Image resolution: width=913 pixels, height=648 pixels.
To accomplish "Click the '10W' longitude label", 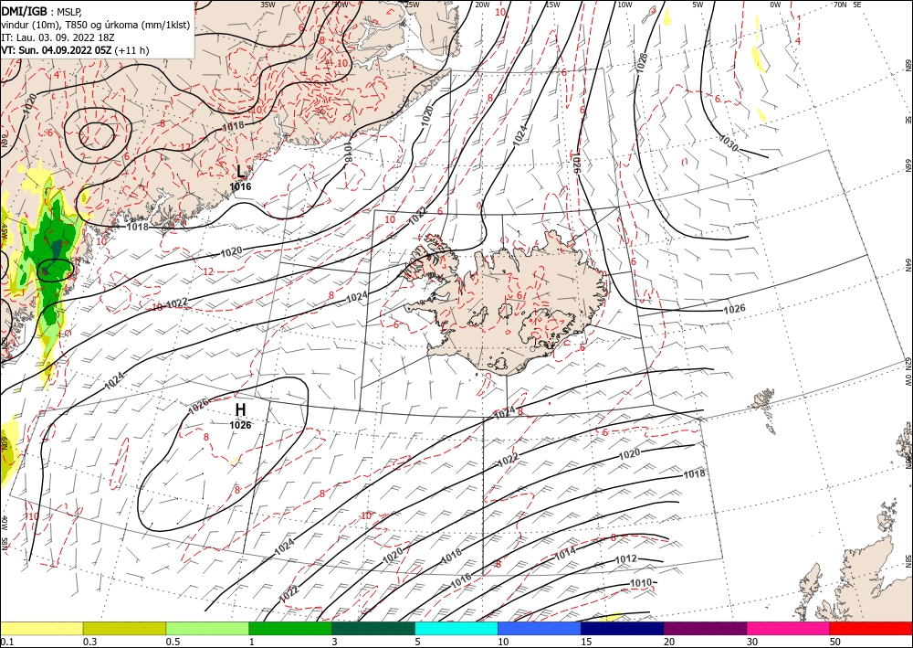I will pos(624,5).
